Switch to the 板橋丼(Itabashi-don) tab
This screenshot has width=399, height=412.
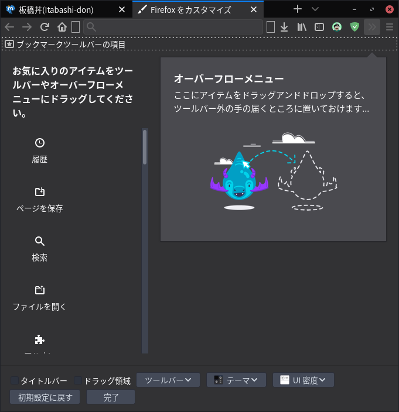point(64,10)
